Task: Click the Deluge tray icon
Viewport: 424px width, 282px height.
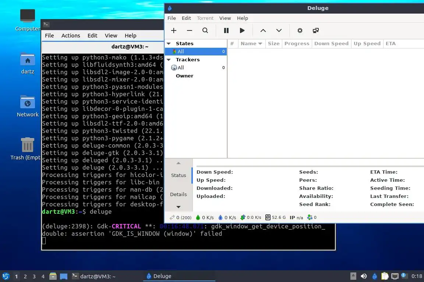Action: coord(375,276)
